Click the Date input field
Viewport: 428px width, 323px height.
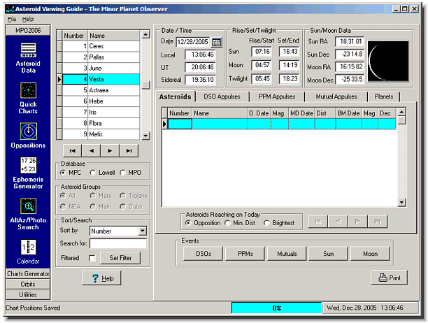[x=193, y=42]
